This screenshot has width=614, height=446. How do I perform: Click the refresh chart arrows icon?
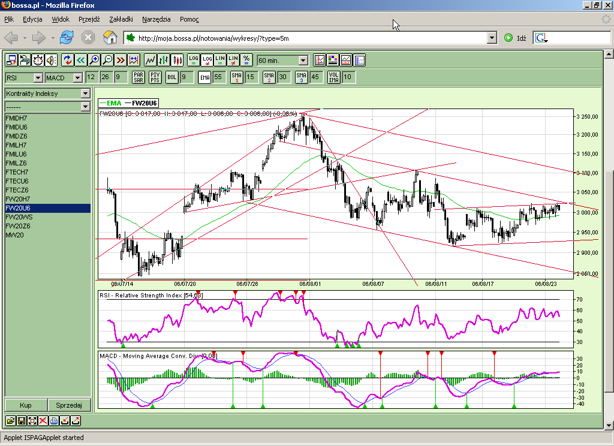pyautogui.click(x=68, y=60)
